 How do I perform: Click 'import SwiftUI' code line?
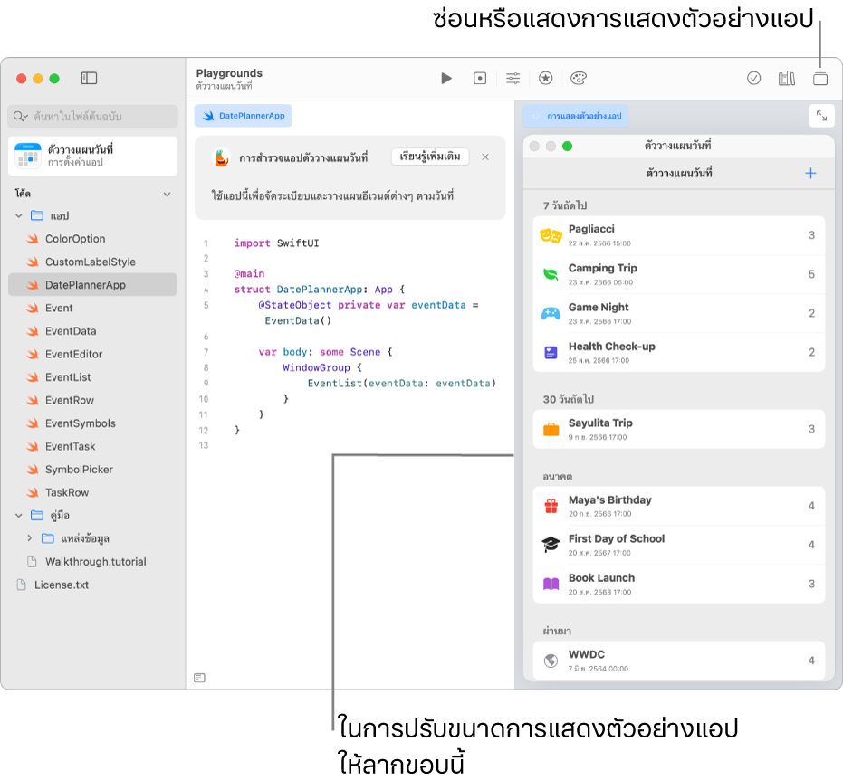pos(276,243)
